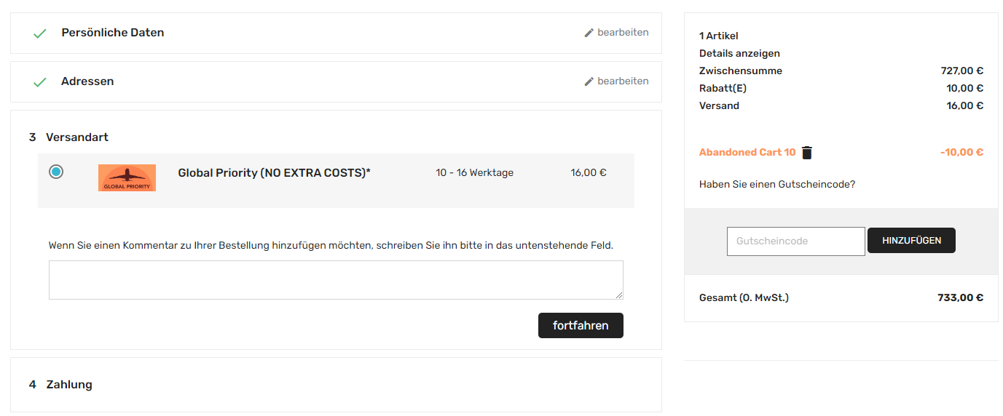This screenshot has height=416, width=1003.
Task: Click the Abandoned Cart 10 discount label
Action: coord(747,153)
